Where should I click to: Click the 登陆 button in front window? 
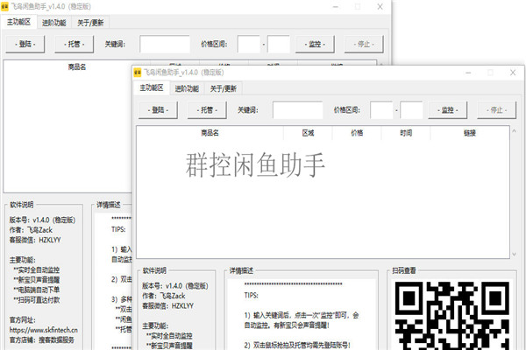[x=158, y=110]
